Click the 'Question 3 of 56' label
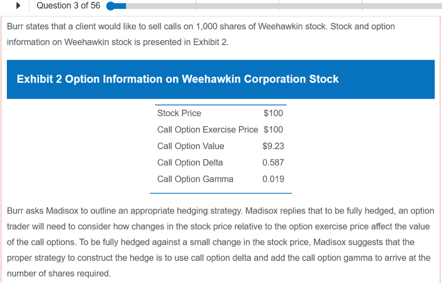This screenshot has height=283, width=442. [68, 6]
